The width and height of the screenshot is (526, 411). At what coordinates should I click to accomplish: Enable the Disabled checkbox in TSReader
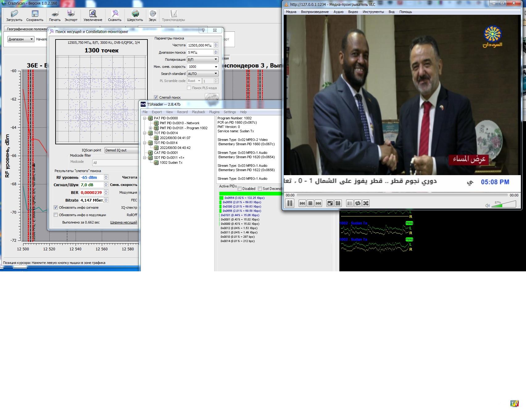pyautogui.click(x=240, y=189)
